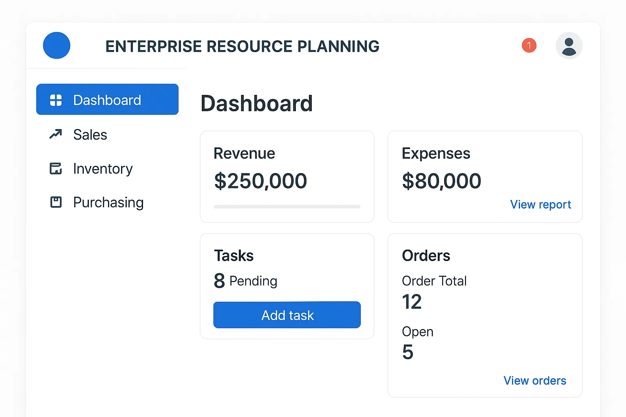
Task: Navigate to the Purchasing section
Action: point(108,202)
